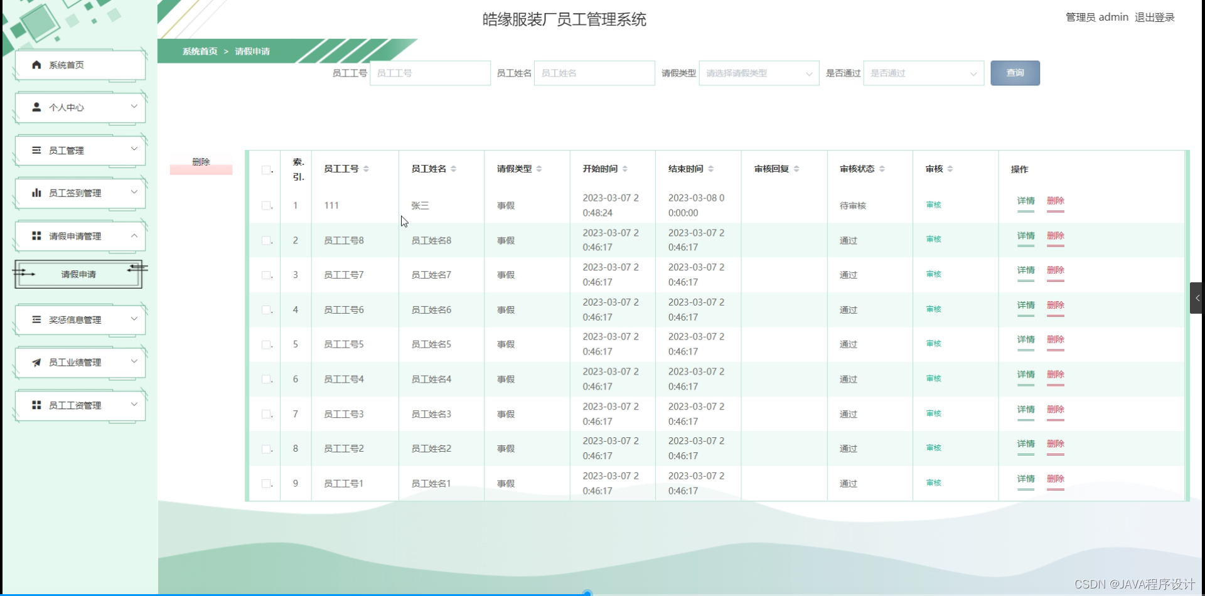Click the grid icon beside 请假申请管理

coord(35,236)
